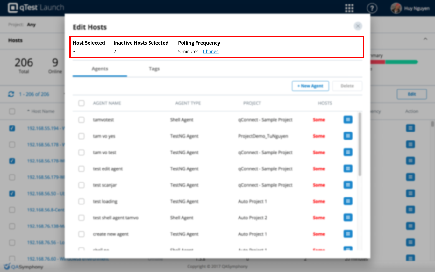Close the Edit Hosts dialog

pyautogui.click(x=358, y=26)
